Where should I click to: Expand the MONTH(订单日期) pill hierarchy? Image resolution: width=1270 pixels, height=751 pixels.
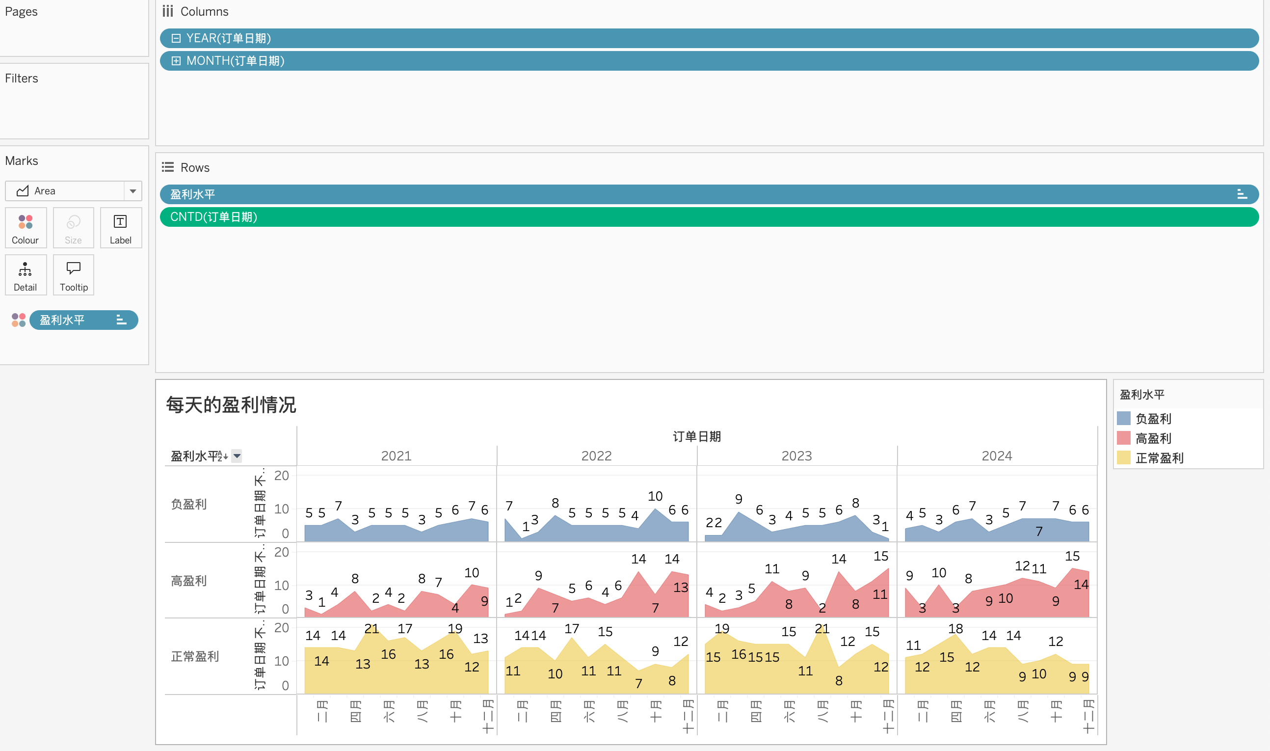tap(176, 61)
